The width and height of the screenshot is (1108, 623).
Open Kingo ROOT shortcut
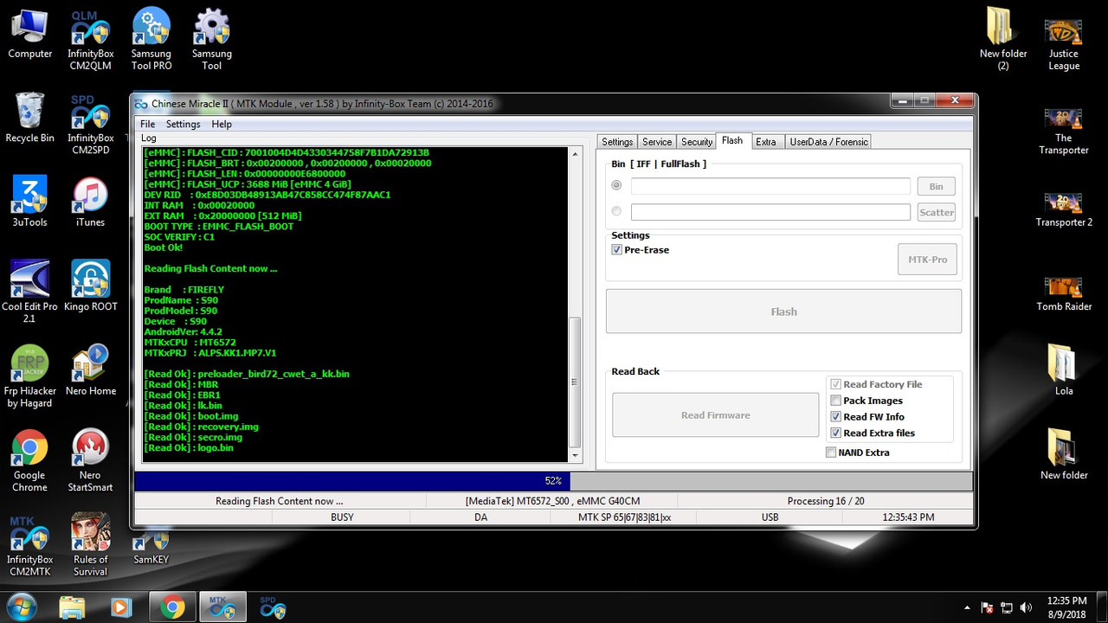point(91,286)
